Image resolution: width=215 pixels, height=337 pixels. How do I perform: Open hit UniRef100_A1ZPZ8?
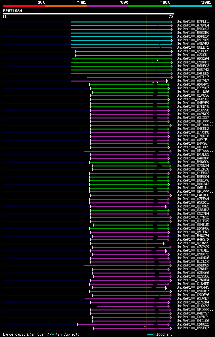point(192,170)
